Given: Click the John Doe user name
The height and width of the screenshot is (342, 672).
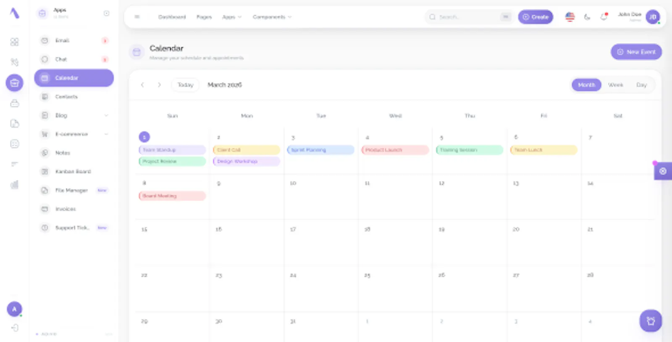Looking at the screenshot, I should coord(630,14).
